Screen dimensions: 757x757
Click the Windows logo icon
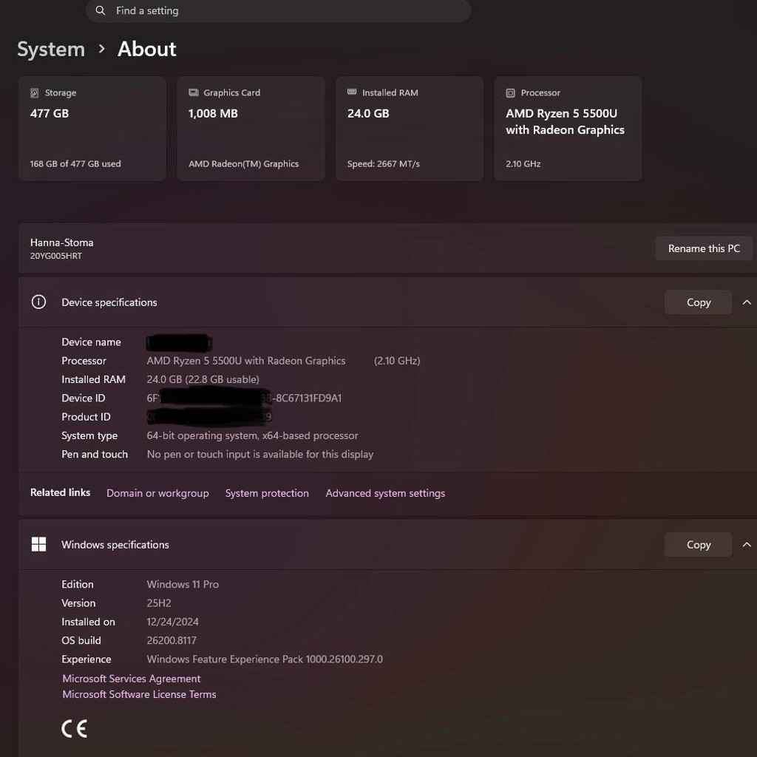[38, 544]
